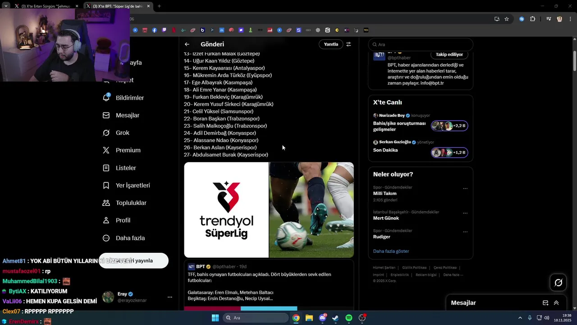Viewport: 577px width, 325px height.
Task: Join Nurizade Bey live space
Action: point(449,126)
